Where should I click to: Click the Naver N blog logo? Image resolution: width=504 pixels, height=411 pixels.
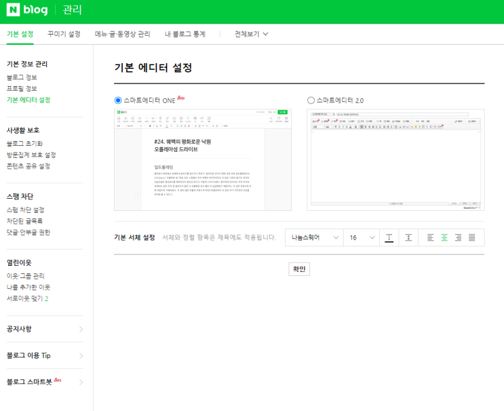click(27, 9)
